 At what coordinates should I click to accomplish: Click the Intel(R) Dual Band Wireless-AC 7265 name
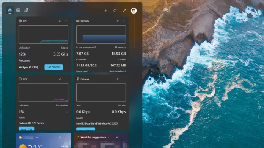[97, 123]
